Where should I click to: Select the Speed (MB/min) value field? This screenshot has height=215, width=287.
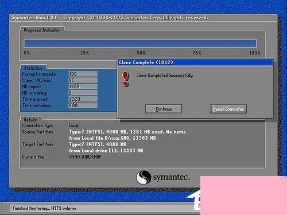pos(83,80)
